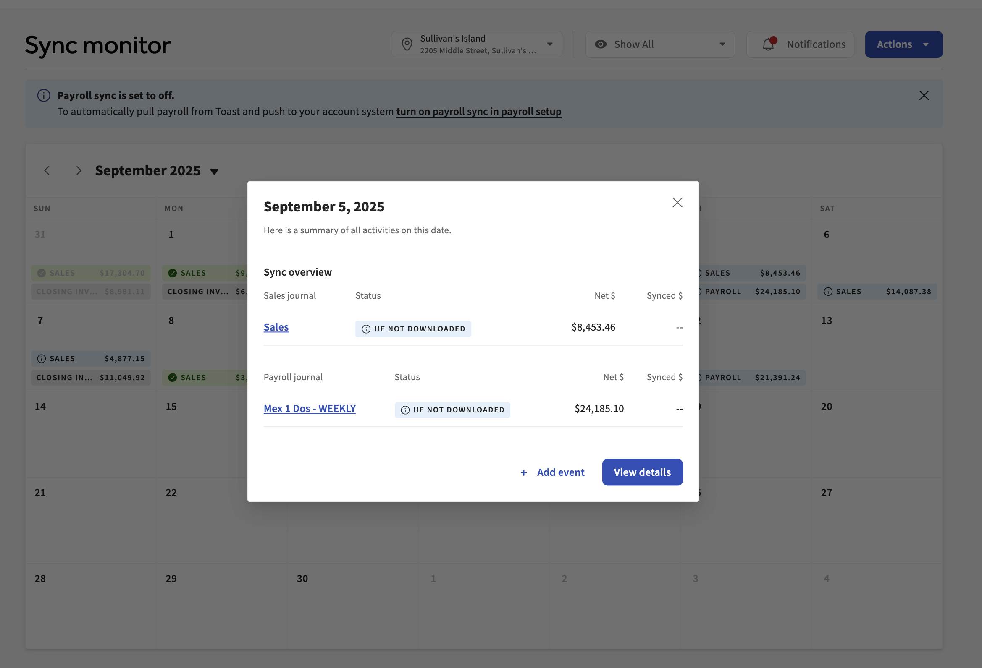Select the Saturday $14,087.38 sales event
This screenshot has width=982, height=668.
877,291
